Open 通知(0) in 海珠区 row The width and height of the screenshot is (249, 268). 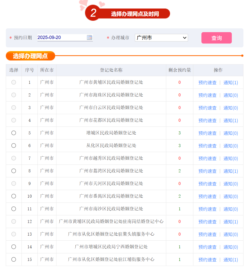[x=231, y=95]
